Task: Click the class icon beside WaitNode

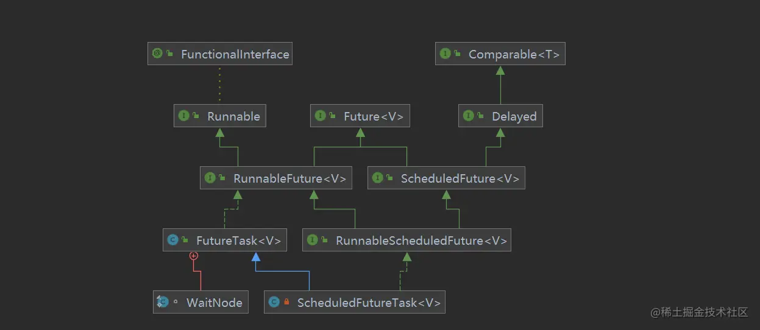Action: point(162,302)
